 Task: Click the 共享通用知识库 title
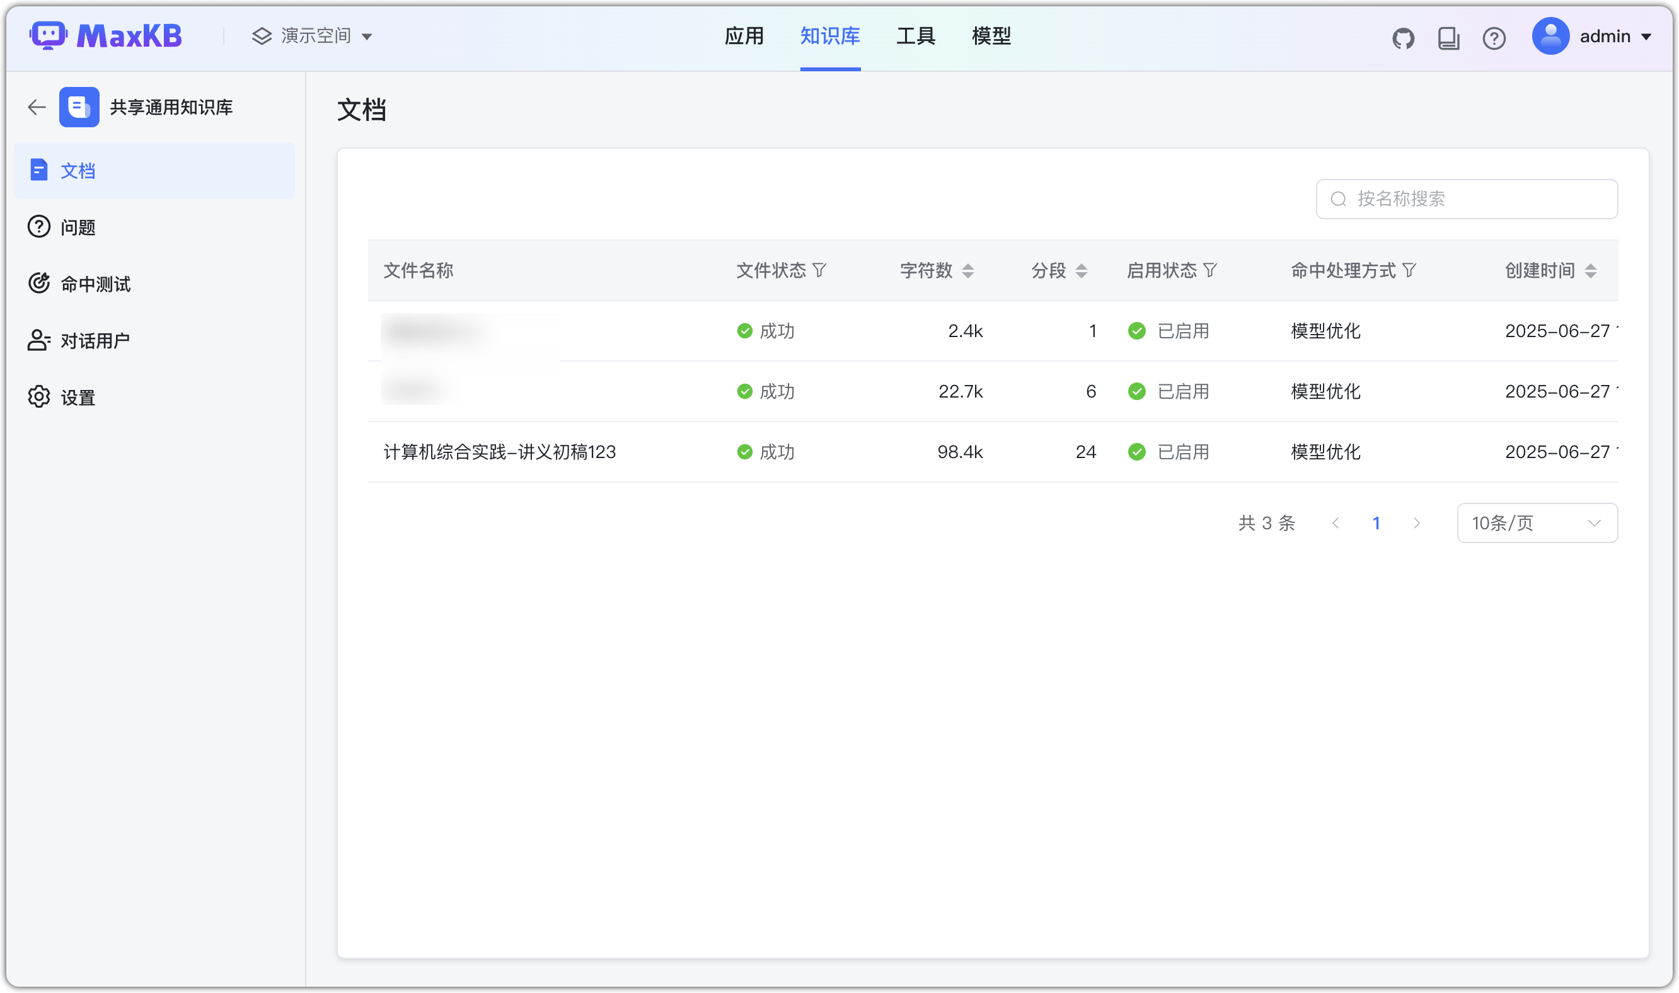pos(171,107)
